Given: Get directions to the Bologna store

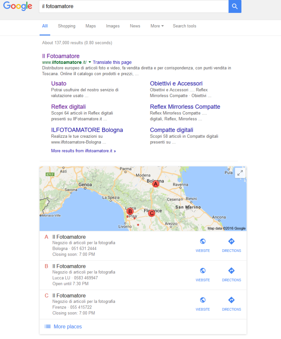Looking at the screenshot, I should 231,245.
